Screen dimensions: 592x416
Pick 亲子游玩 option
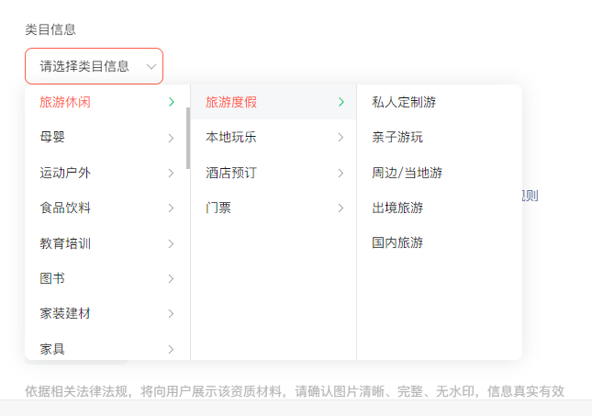(x=397, y=138)
